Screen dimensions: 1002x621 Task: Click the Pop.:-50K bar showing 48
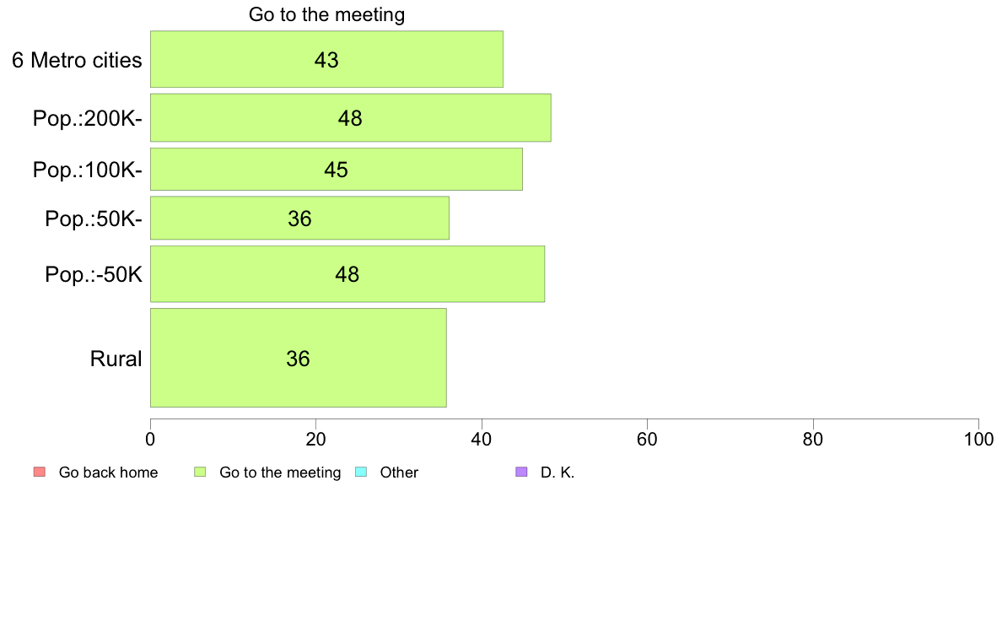click(347, 273)
